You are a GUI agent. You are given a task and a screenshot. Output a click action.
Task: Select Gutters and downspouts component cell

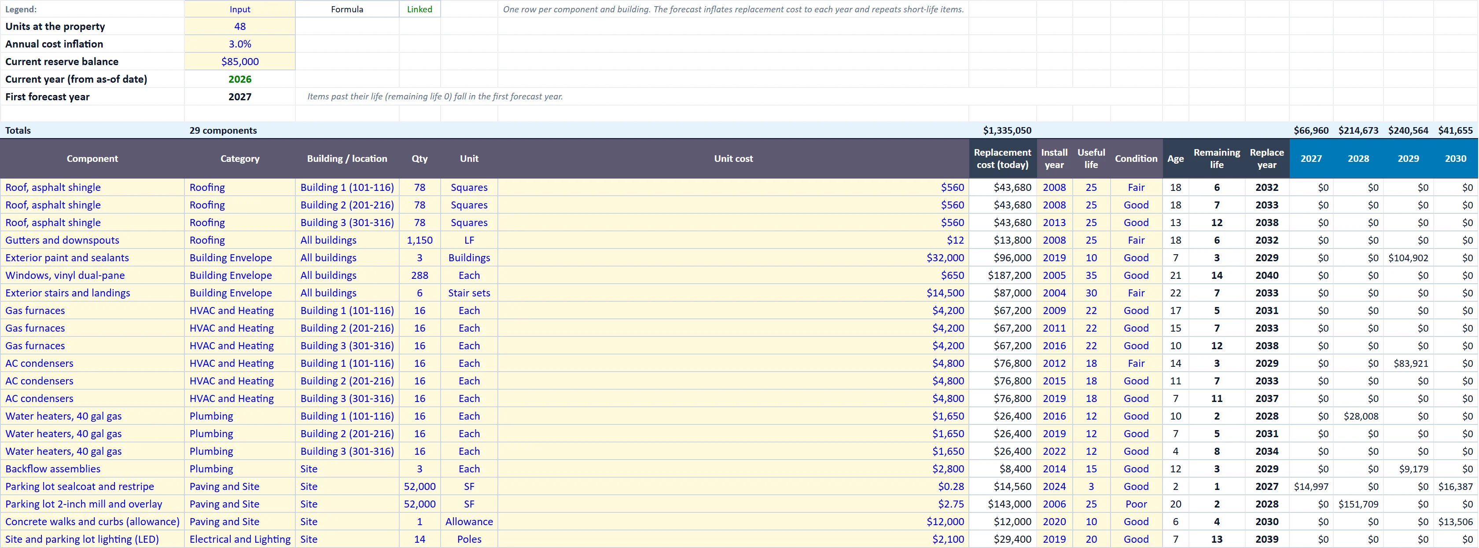coord(92,241)
